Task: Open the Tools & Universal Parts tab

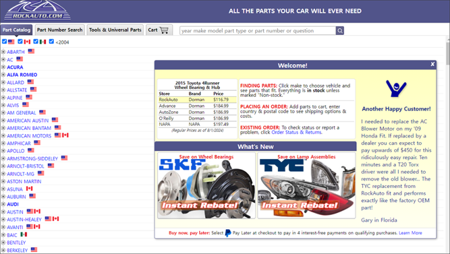Action: [115, 30]
